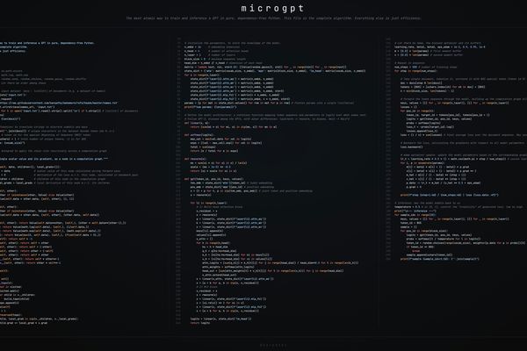Click the 'print(f"num params...' line
527x351 pixels.
(211, 107)
